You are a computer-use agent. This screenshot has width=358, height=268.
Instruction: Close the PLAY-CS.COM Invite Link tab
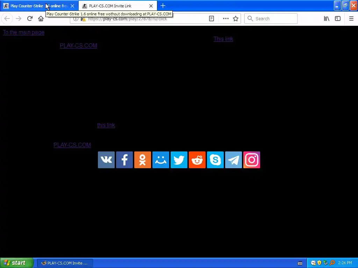coord(151,6)
